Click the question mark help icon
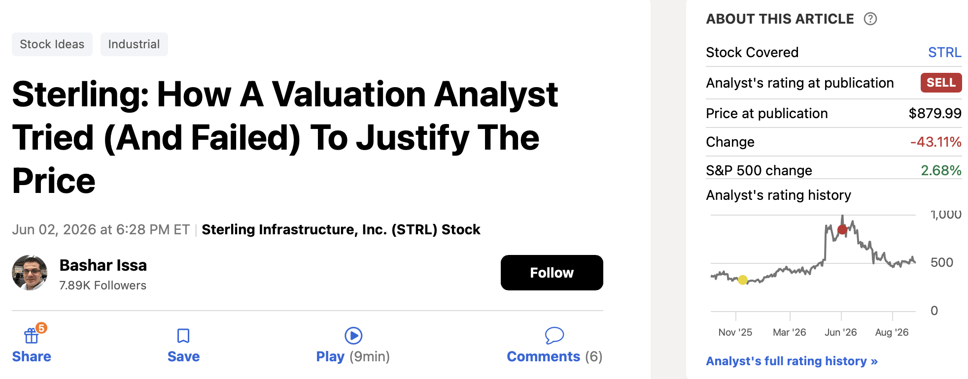This screenshot has width=968, height=379. 870,19
